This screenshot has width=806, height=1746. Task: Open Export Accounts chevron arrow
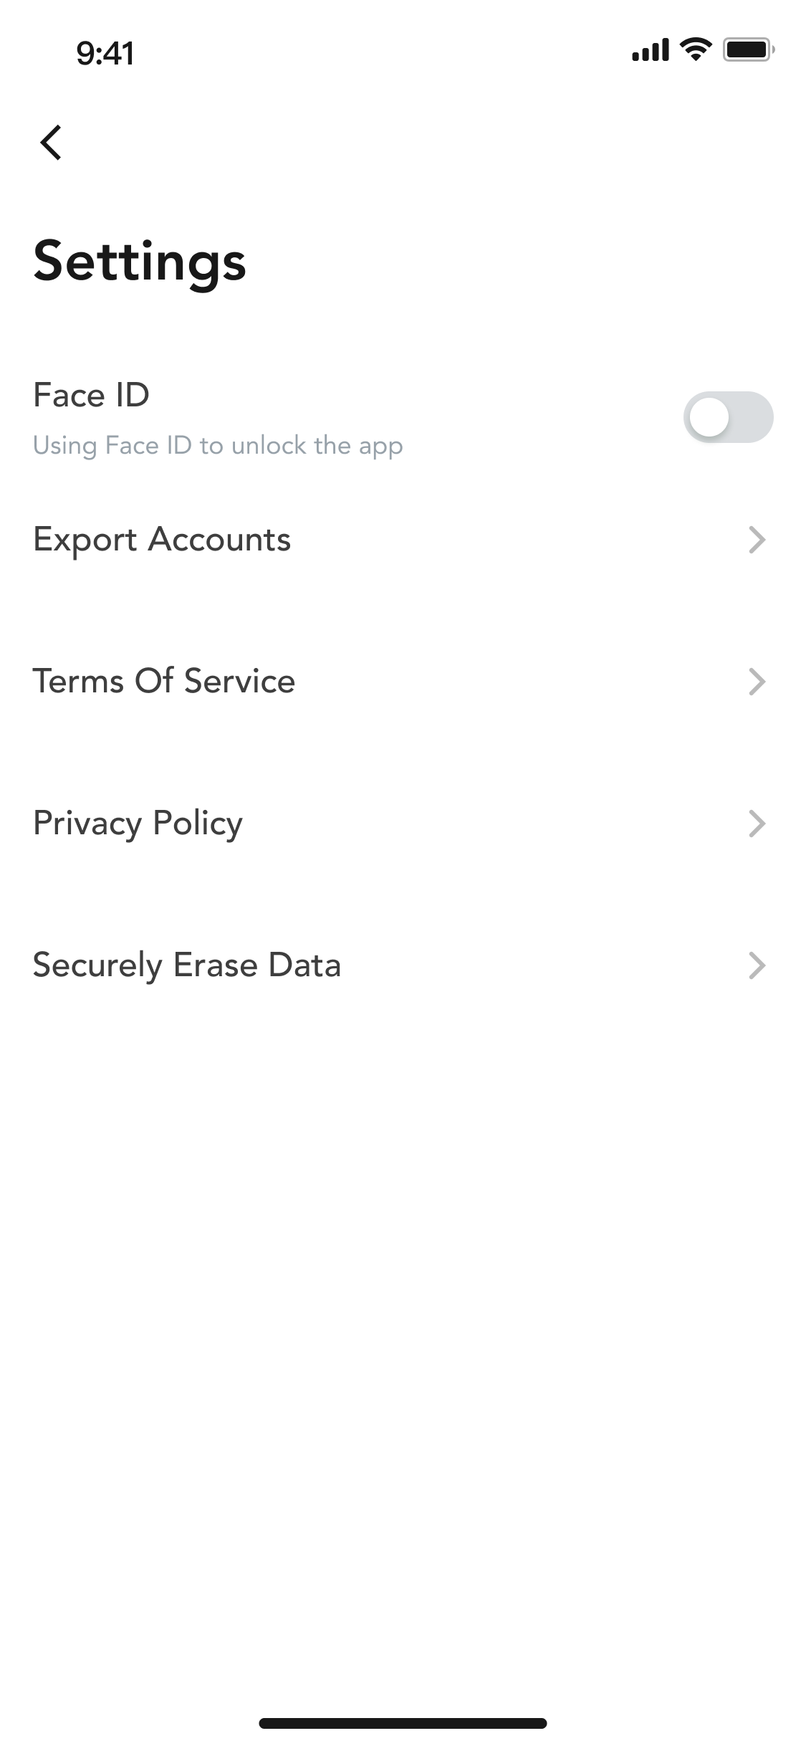pos(757,540)
